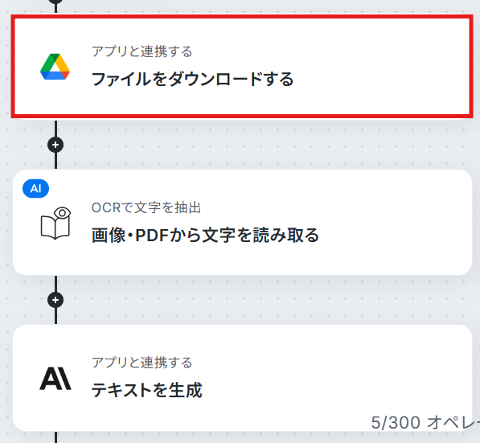The height and width of the screenshot is (443, 480).
Task: Click the アプリと連携する label above ファイルをダウンロードする
Action: pos(142,51)
